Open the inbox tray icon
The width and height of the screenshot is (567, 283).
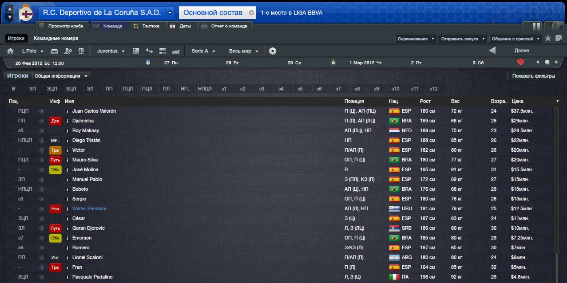coord(54,51)
